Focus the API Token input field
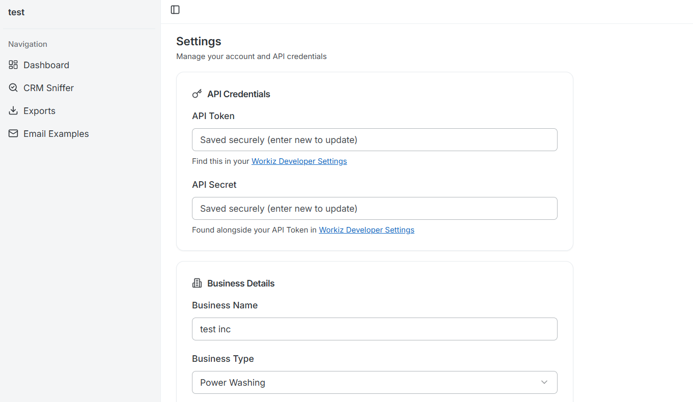Screen dimensions: 693x402 374,139
